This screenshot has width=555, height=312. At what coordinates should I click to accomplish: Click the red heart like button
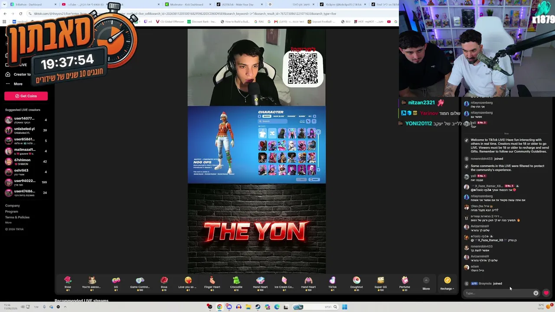pos(546,293)
